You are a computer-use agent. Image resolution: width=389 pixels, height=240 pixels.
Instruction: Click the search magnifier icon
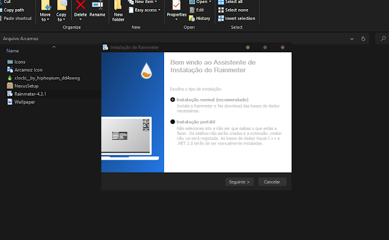coord(384,38)
